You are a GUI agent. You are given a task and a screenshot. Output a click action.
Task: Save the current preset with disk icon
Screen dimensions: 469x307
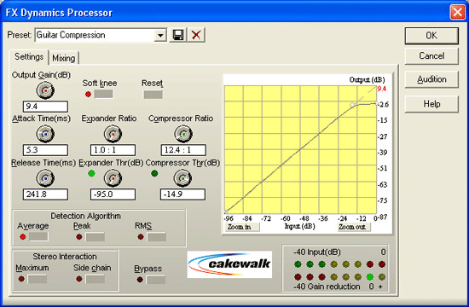(178, 35)
